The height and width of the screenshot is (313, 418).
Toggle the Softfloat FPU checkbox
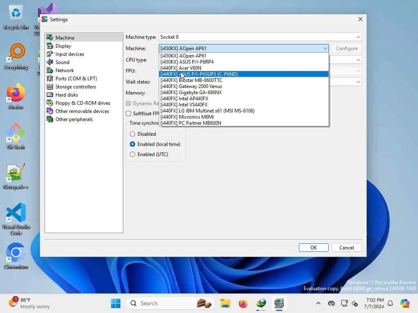[129, 114]
